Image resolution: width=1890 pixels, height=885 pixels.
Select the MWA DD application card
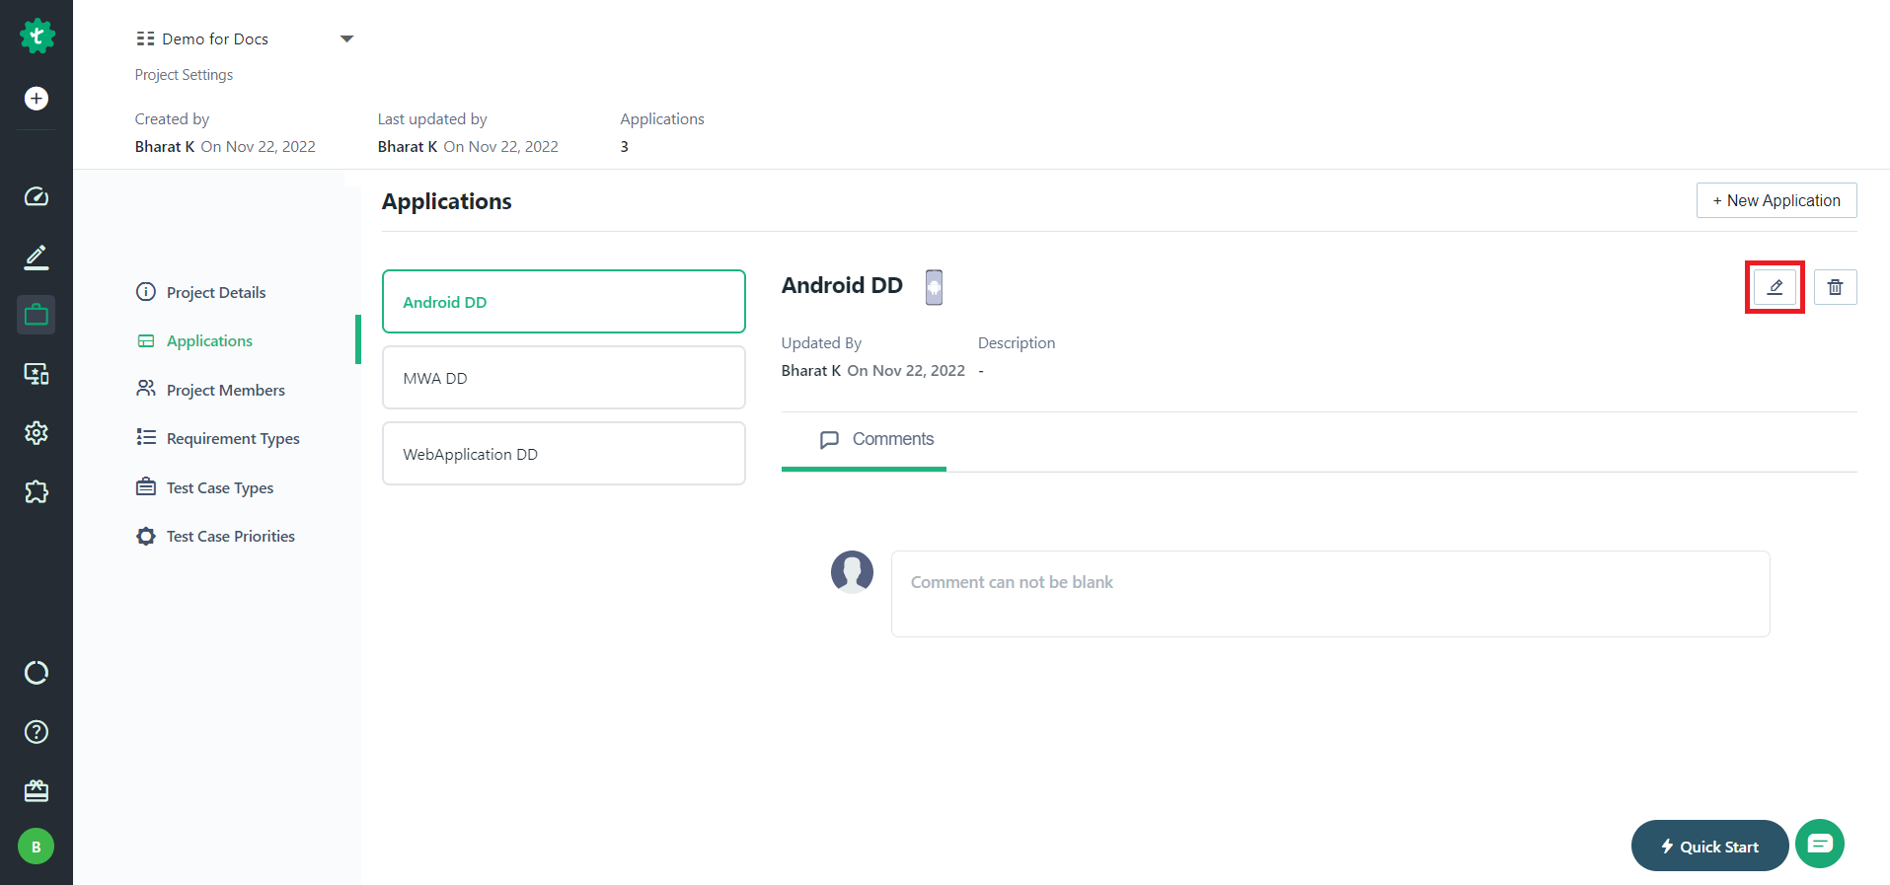(x=564, y=378)
